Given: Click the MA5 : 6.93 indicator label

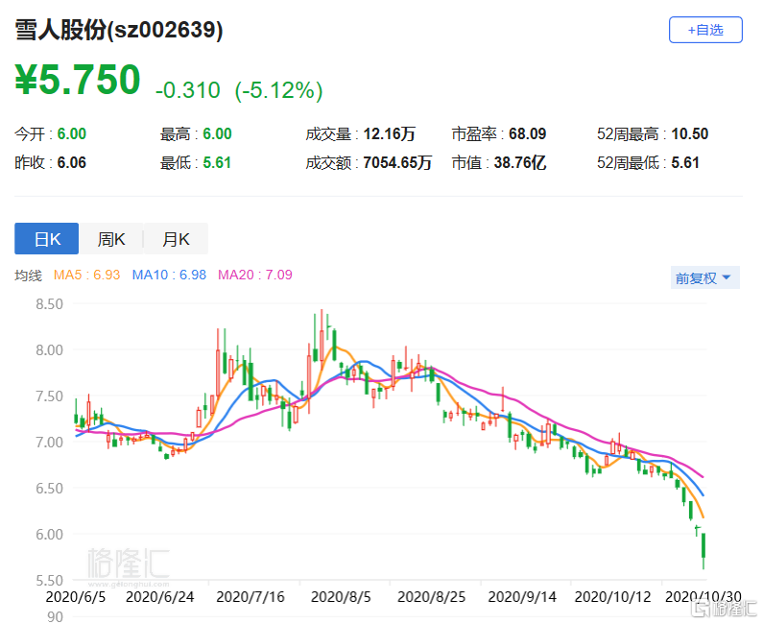Looking at the screenshot, I should click(x=86, y=275).
